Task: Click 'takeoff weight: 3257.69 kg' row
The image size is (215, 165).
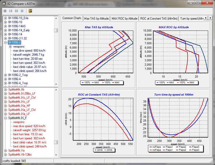Action: pyautogui.click(x=29, y=130)
